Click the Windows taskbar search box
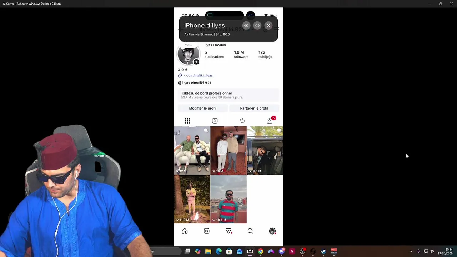 (x=165, y=251)
